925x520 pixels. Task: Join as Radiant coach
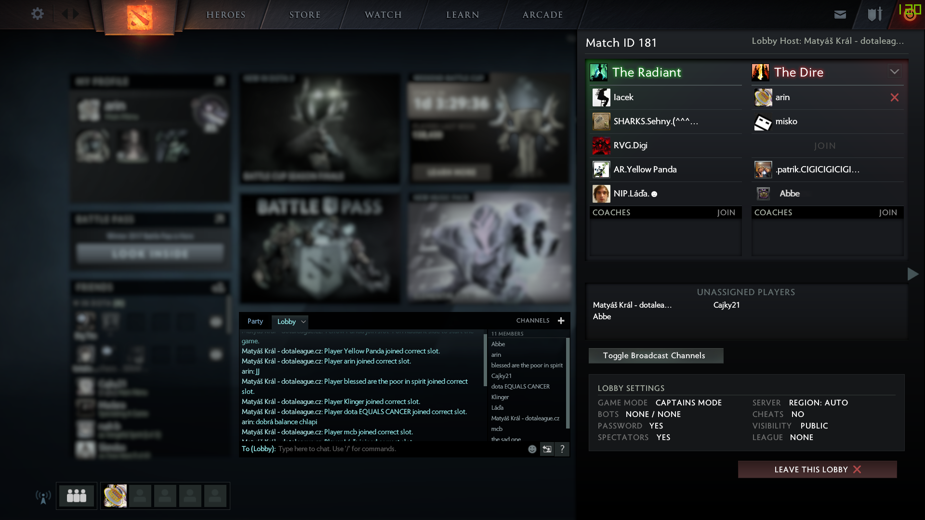(726, 212)
